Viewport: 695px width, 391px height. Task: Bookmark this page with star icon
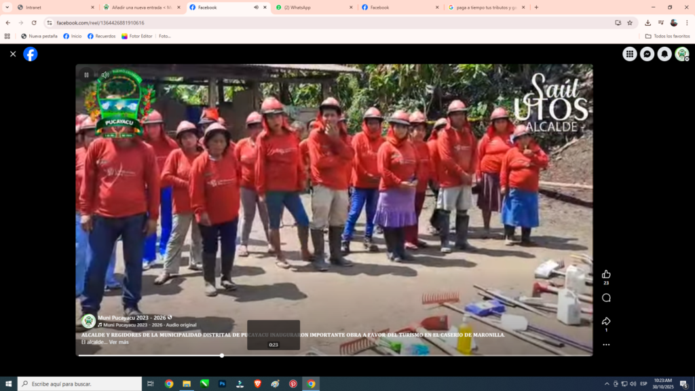[630, 22]
